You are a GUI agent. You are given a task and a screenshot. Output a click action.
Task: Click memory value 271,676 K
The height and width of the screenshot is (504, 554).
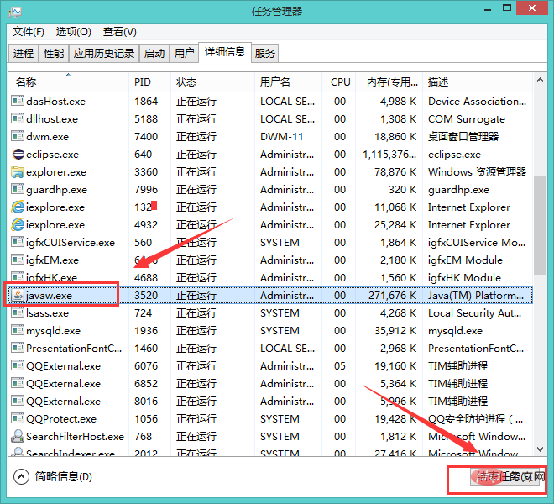(x=392, y=296)
